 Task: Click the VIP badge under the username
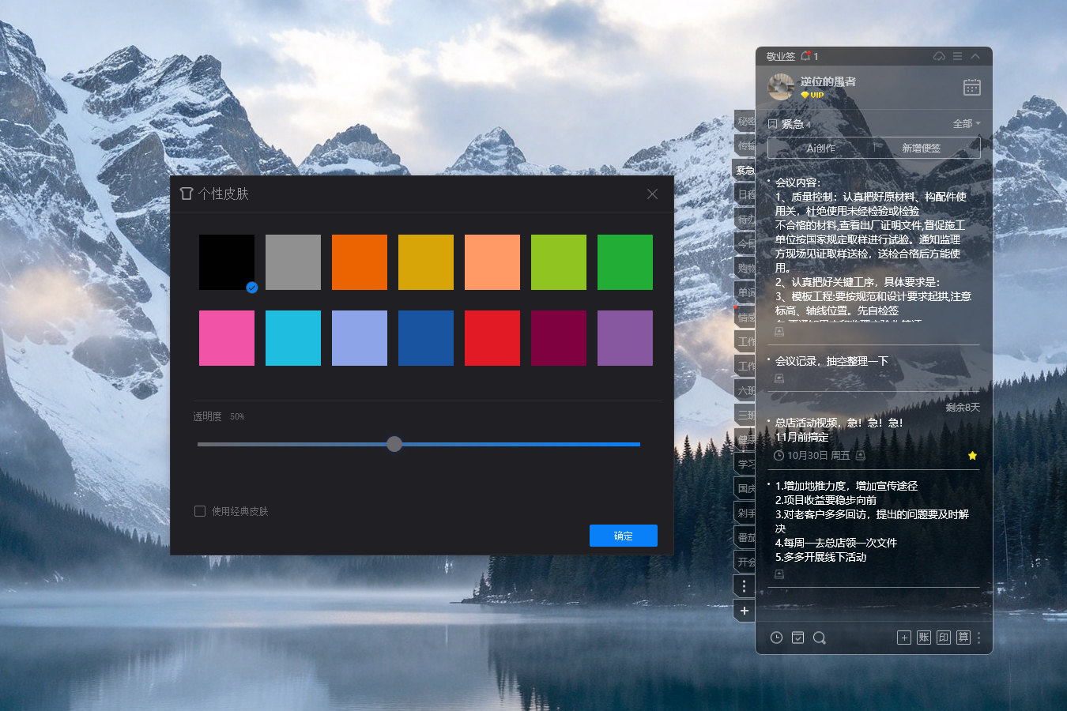[813, 95]
